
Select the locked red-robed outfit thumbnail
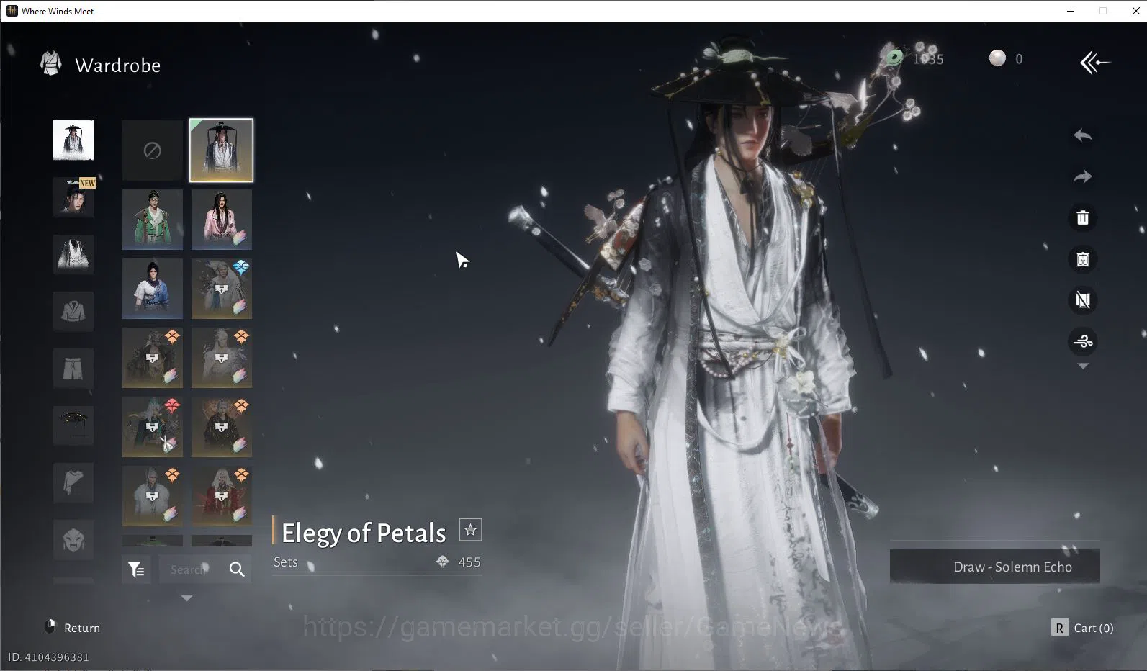(222, 496)
